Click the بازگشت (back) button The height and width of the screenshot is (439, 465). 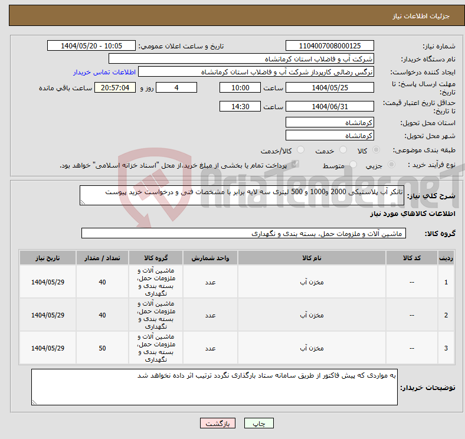pyautogui.click(x=218, y=423)
